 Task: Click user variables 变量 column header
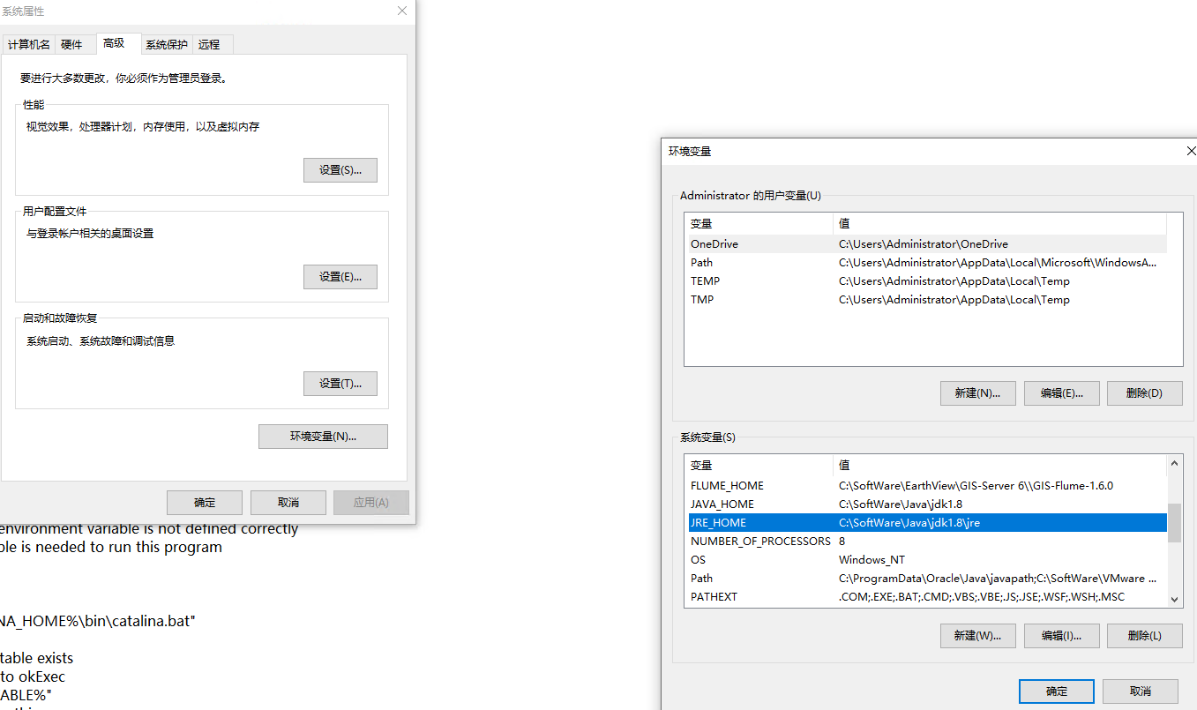(759, 224)
